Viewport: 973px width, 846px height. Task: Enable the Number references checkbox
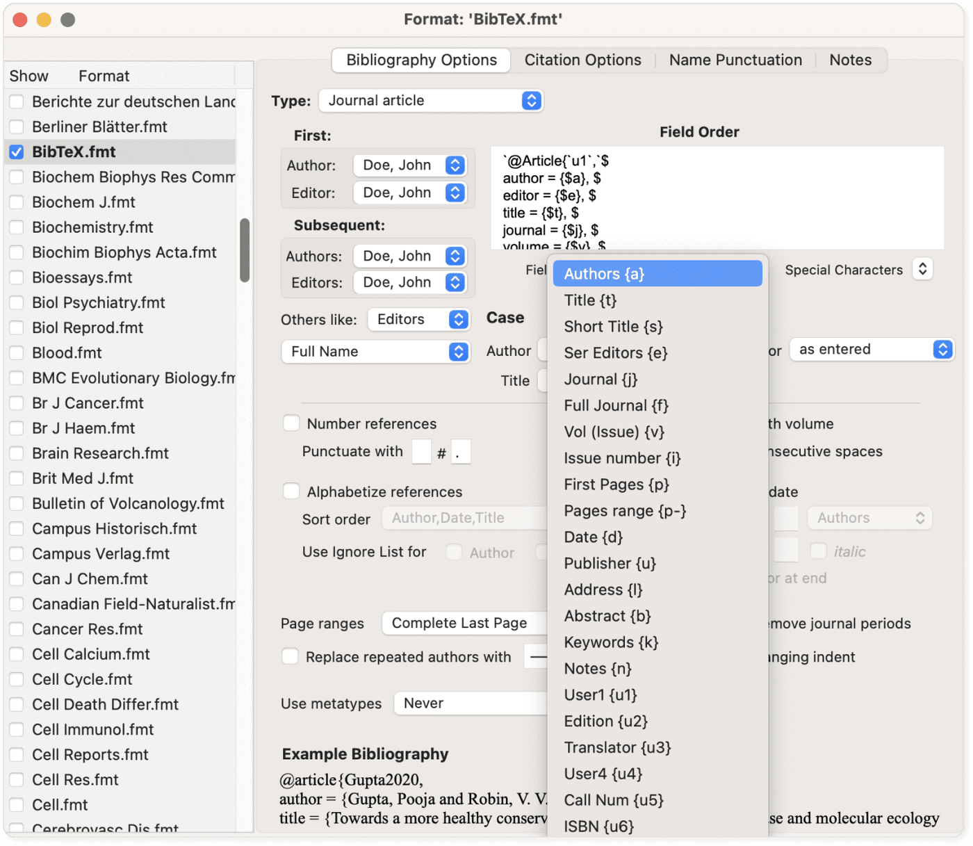pos(291,423)
